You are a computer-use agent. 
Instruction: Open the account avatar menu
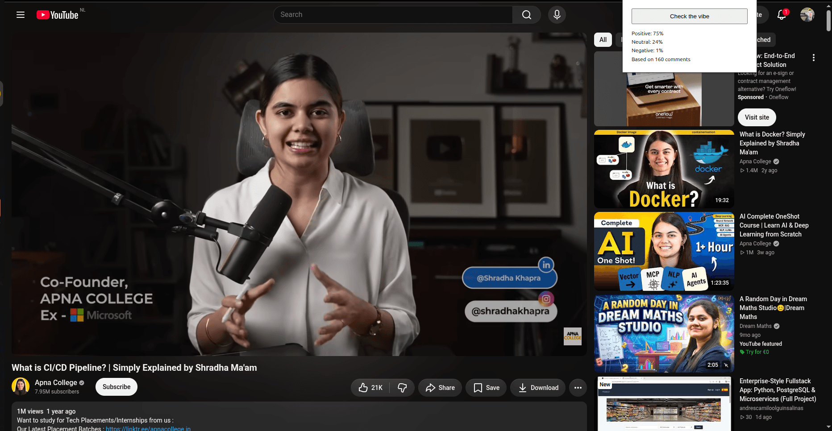coord(807,15)
